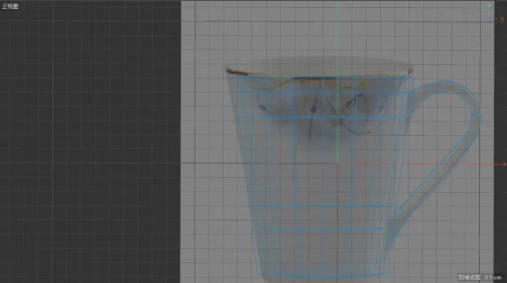507x283 pixels.
Task: Select the wireframe top rim edge of the cup
Action: point(320,77)
